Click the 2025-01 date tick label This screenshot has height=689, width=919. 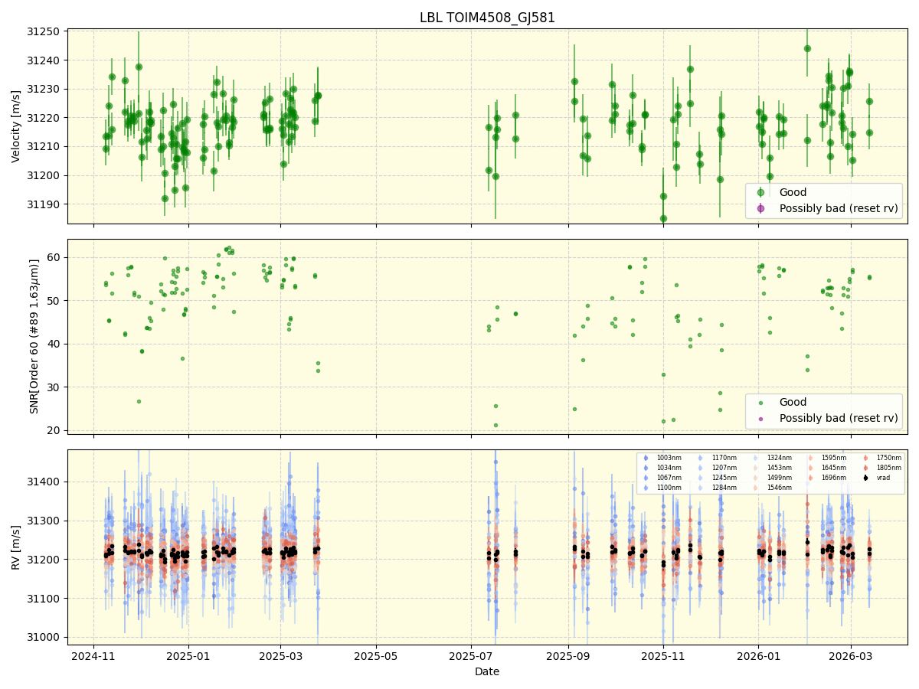[x=188, y=656]
